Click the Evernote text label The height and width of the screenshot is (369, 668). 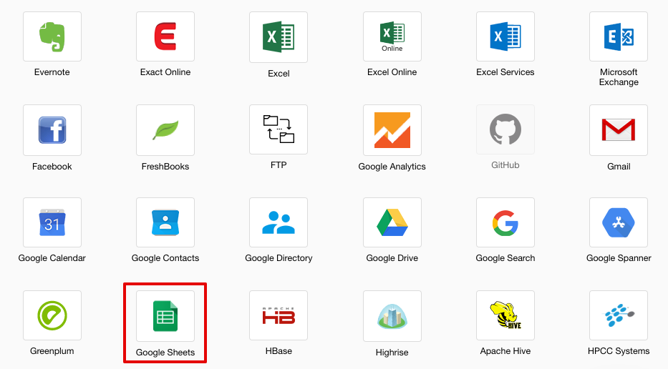point(52,72)
